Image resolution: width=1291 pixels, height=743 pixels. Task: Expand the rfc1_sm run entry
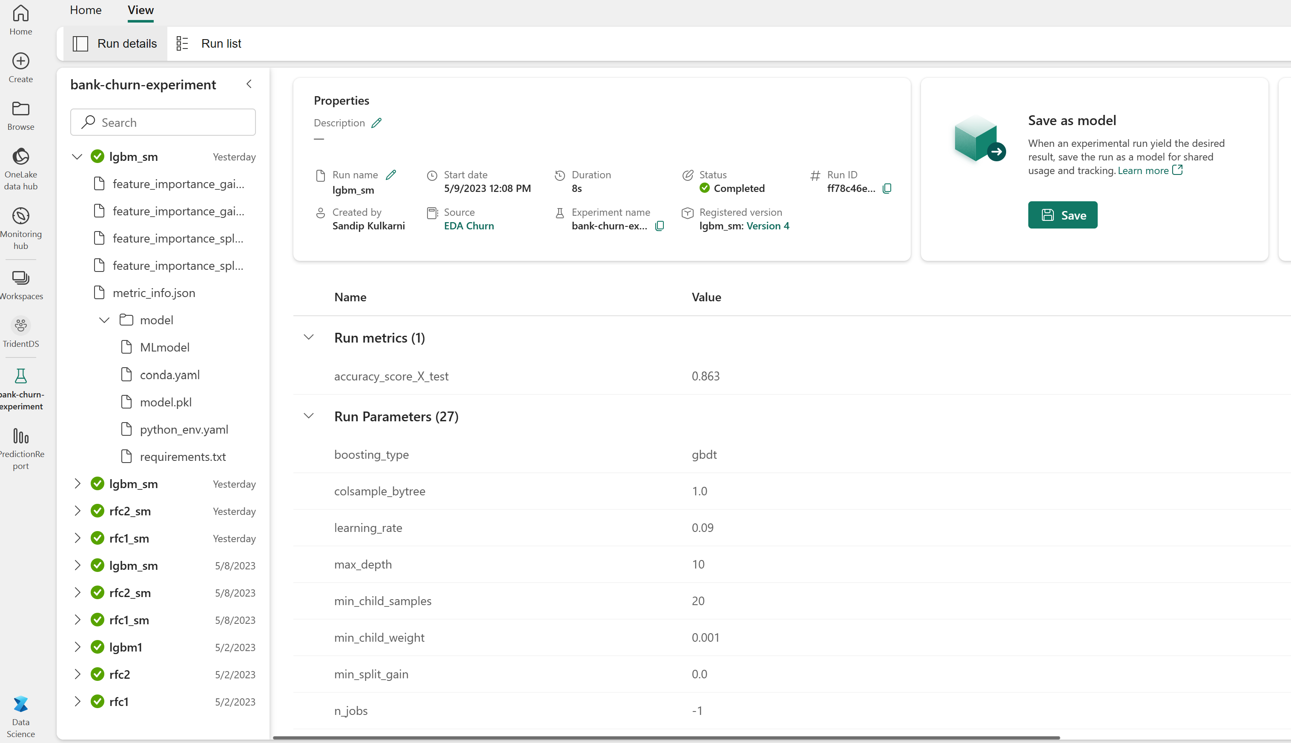(x=77, y=538)
